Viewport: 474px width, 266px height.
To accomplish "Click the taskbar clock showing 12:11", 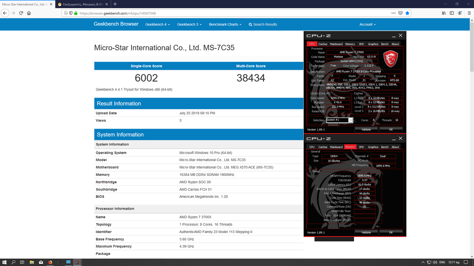I will tap(455, 262).
